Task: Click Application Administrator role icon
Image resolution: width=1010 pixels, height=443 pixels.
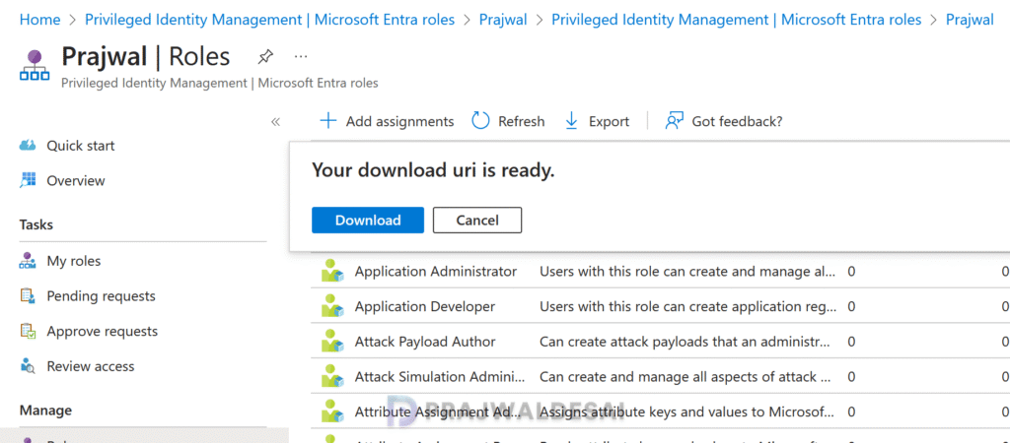Action: 332,272
